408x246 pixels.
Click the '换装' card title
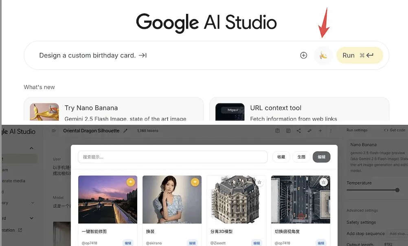click(x=150, y=231)
